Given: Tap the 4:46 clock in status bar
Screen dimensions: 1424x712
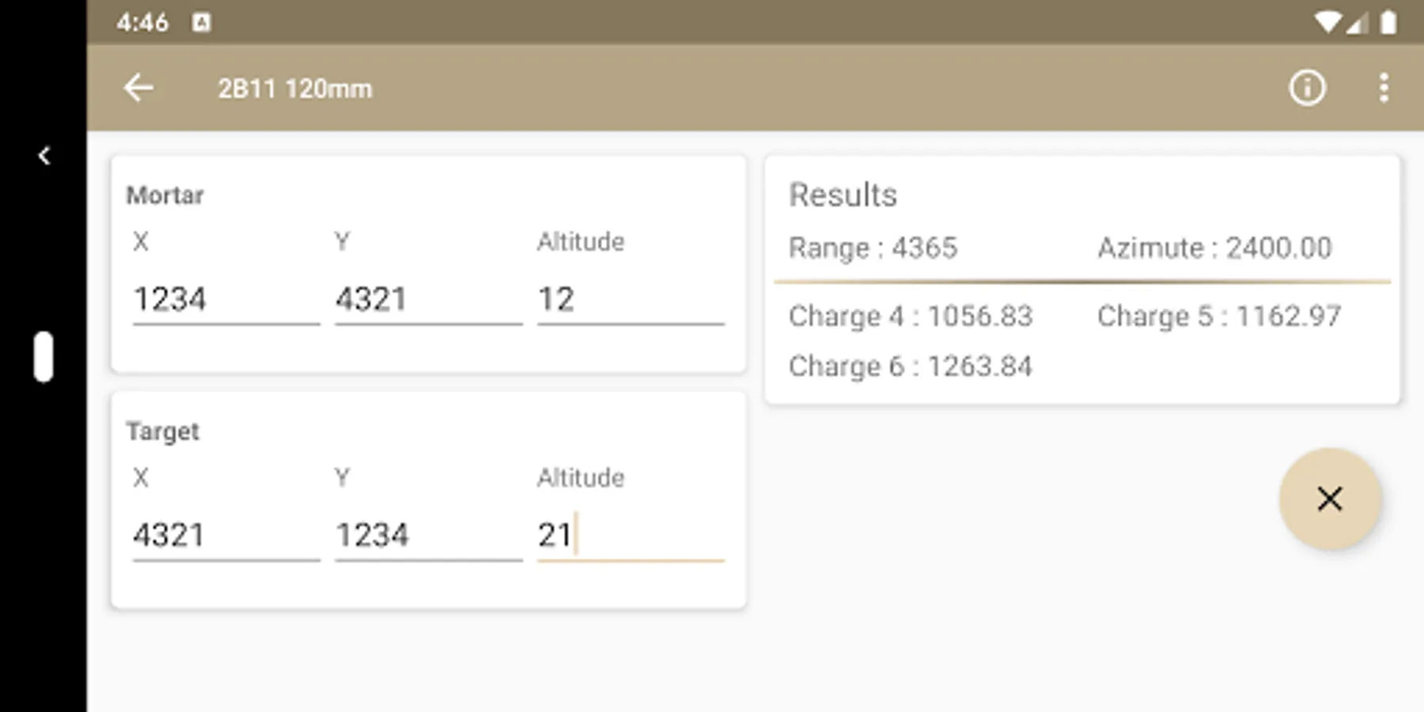Looking at the screenshot, I should [142, 22].
